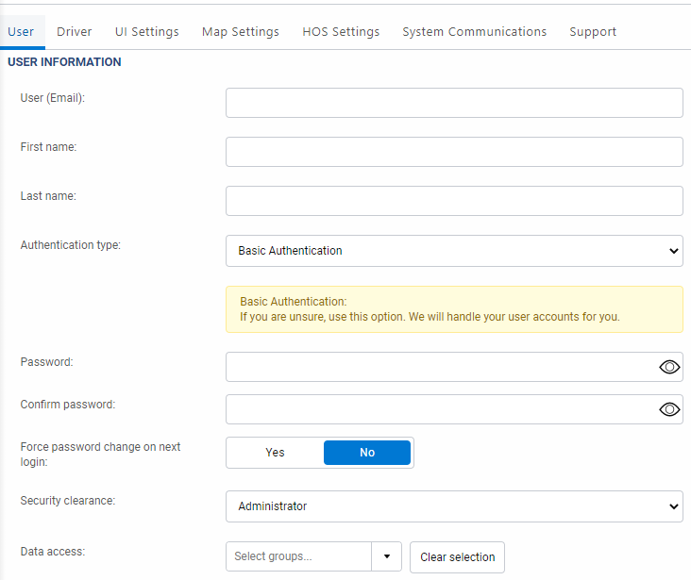Open the UI Settings tab
691x580 pixels.
(147, 31)
